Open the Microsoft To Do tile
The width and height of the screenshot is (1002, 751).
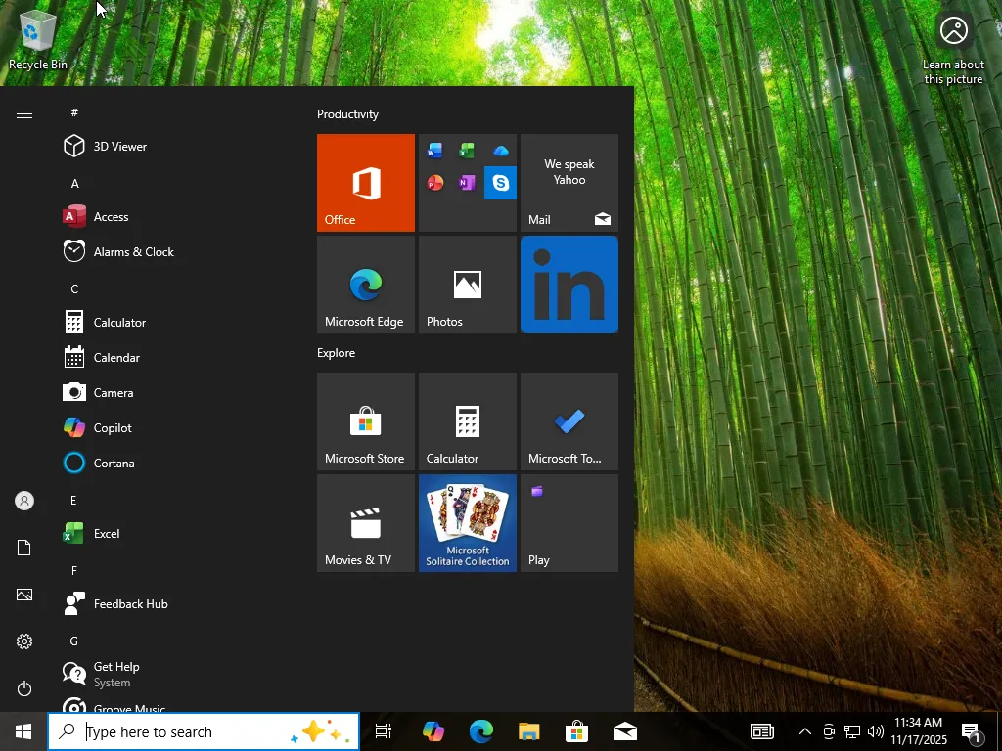569,421
